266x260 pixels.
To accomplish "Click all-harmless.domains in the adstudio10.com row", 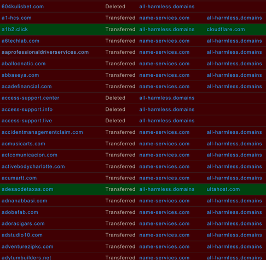I will 234,235.
